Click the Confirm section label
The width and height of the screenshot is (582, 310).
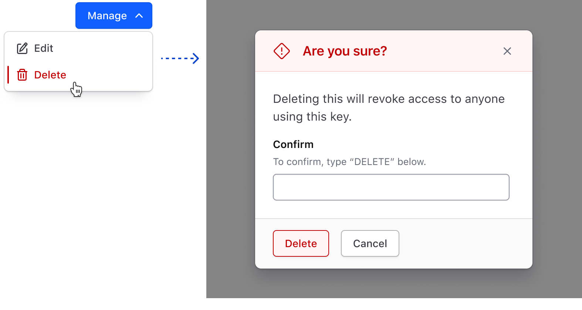pos(293,144)
